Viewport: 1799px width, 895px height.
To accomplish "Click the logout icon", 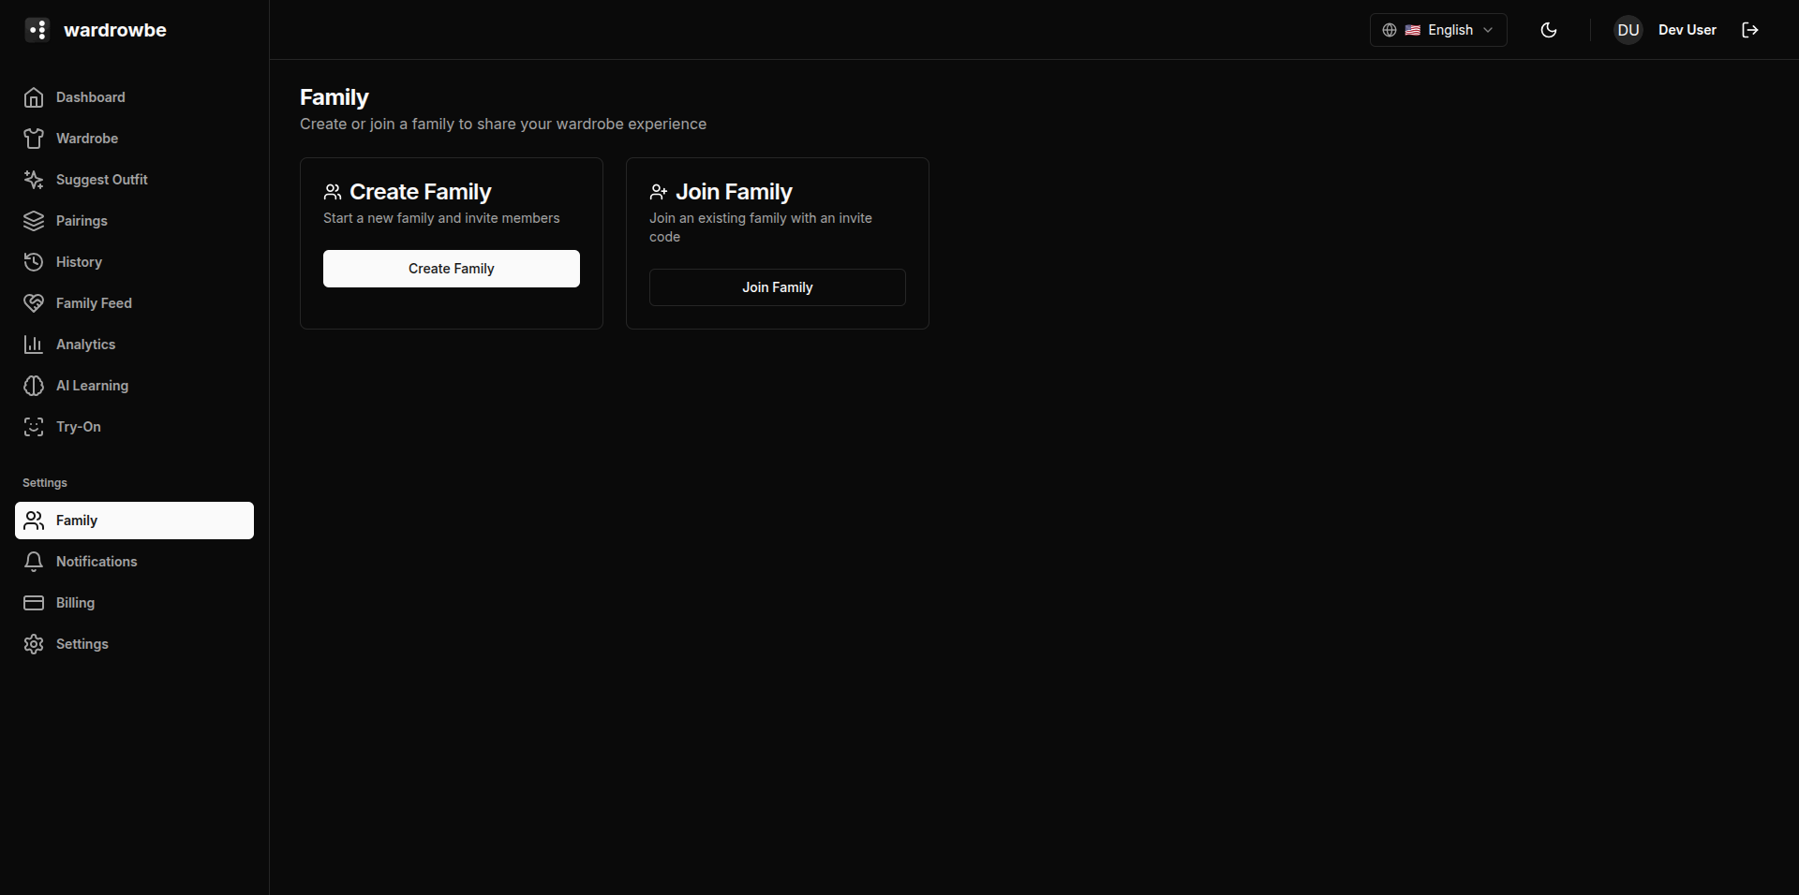I will 1749,30.
